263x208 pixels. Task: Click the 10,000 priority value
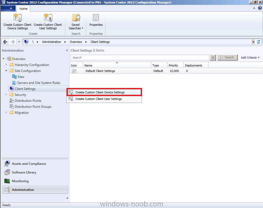(174, 71)
